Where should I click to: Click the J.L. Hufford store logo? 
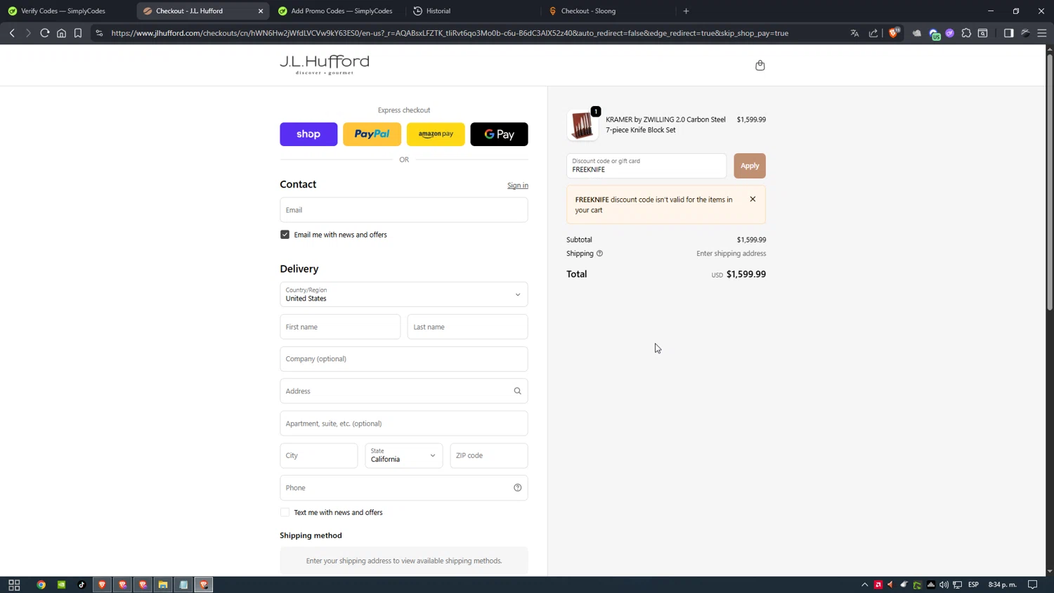325,65
